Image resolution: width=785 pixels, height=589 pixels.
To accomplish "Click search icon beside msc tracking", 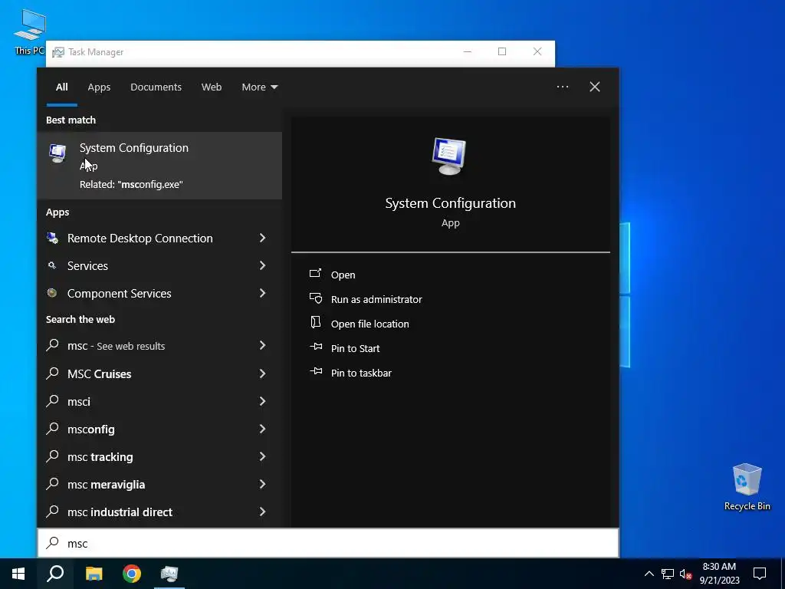I will (x=52, y=456).
